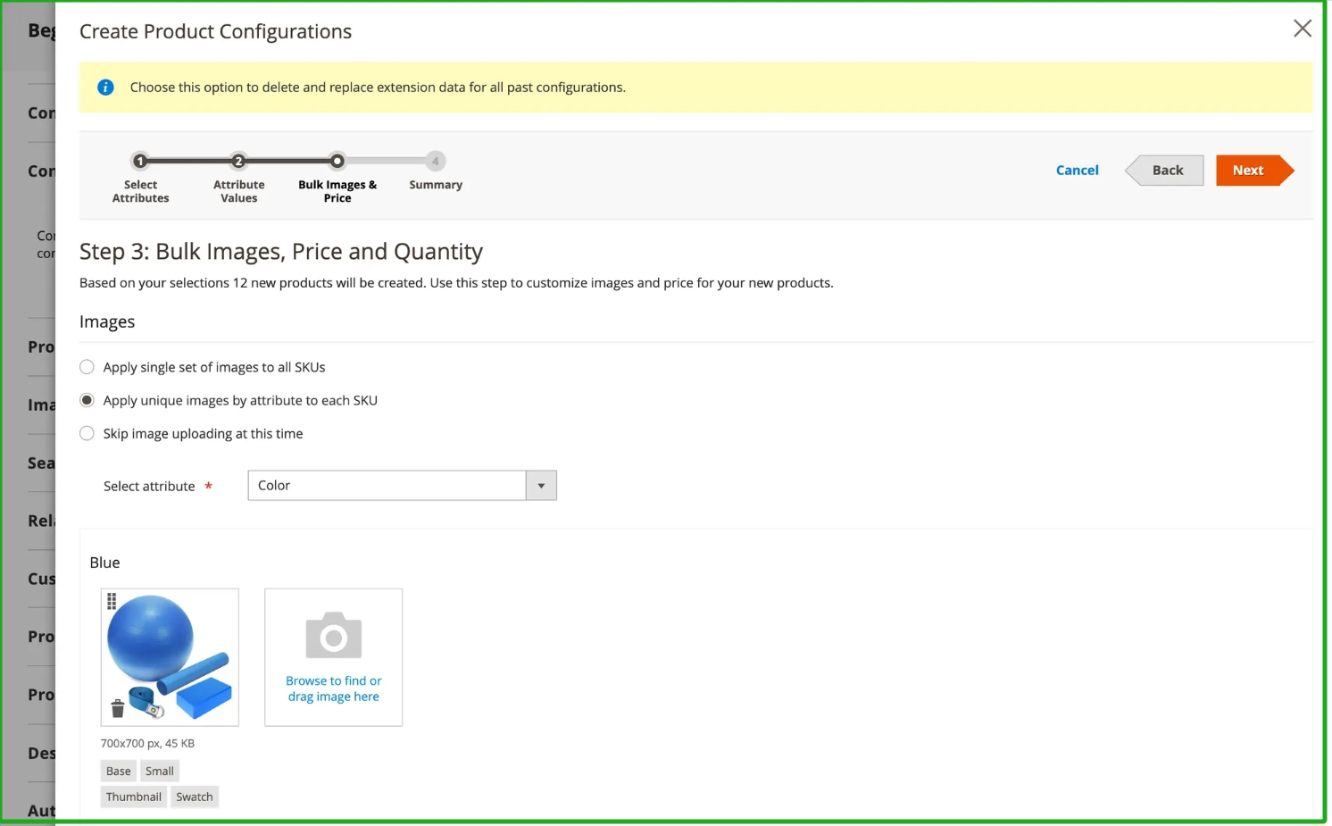1332x826 pixels.
Task: Click step 2 circle in progress wizard
Action: click(238, 162)
